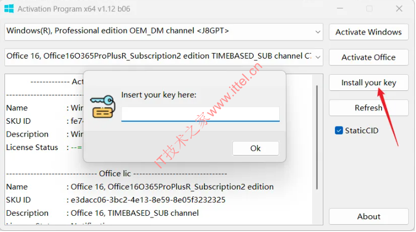Click the Windows logo icon in title bar
Screen dimensions: 416x232
coord(9,8)
